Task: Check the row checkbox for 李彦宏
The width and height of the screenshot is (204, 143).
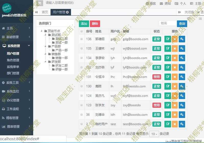Action: [81, 58]
